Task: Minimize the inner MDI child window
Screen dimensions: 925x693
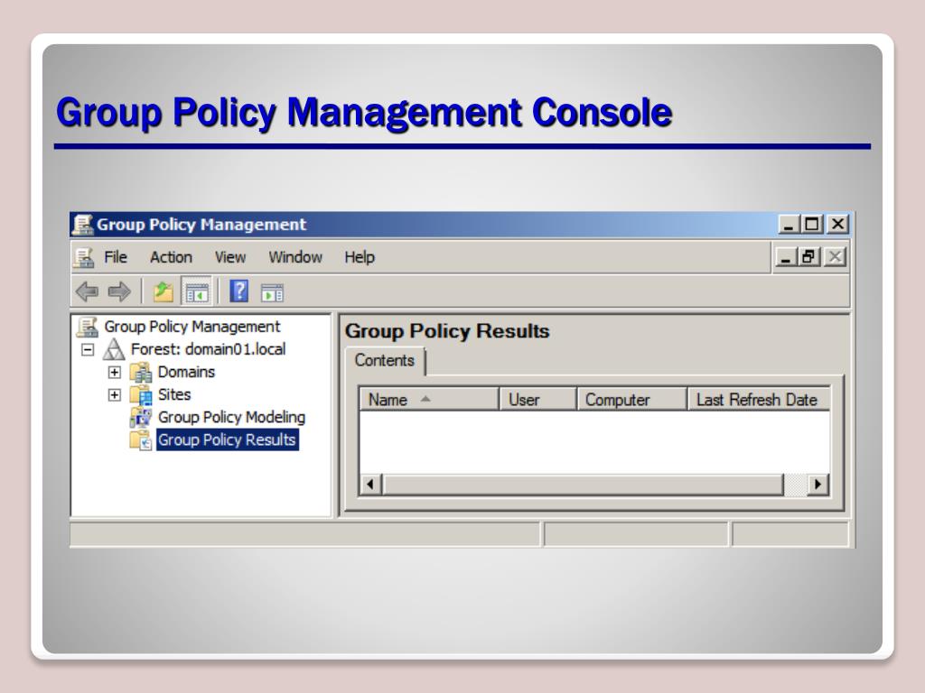Action: (786, 257)
